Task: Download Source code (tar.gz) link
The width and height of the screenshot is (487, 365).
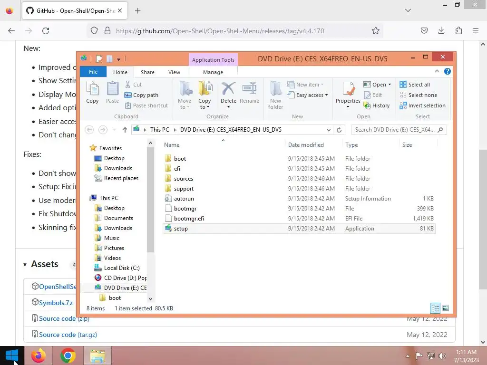Action: coord(68,335)
